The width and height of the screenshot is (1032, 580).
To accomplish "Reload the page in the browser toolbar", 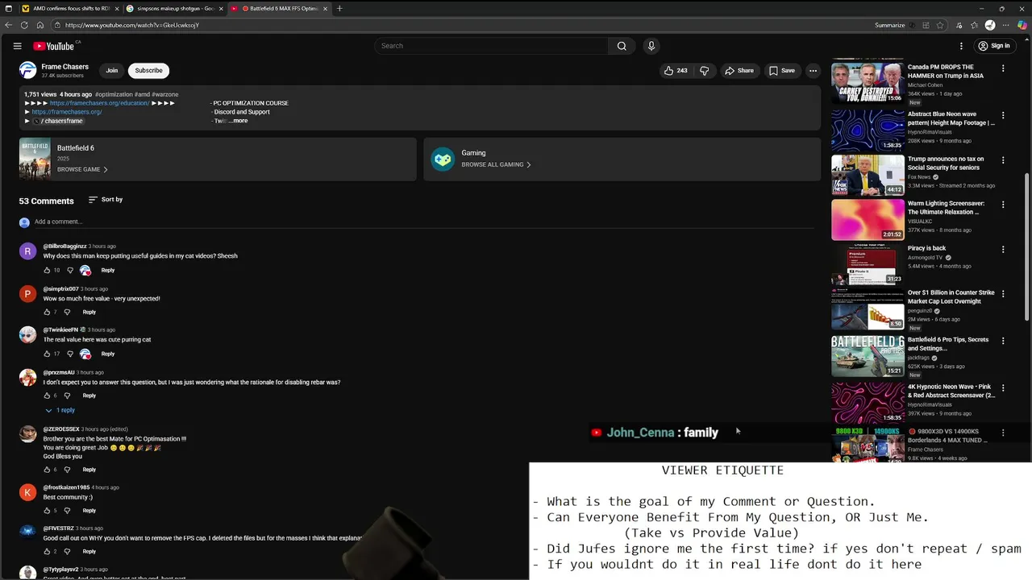I will 24,25.
